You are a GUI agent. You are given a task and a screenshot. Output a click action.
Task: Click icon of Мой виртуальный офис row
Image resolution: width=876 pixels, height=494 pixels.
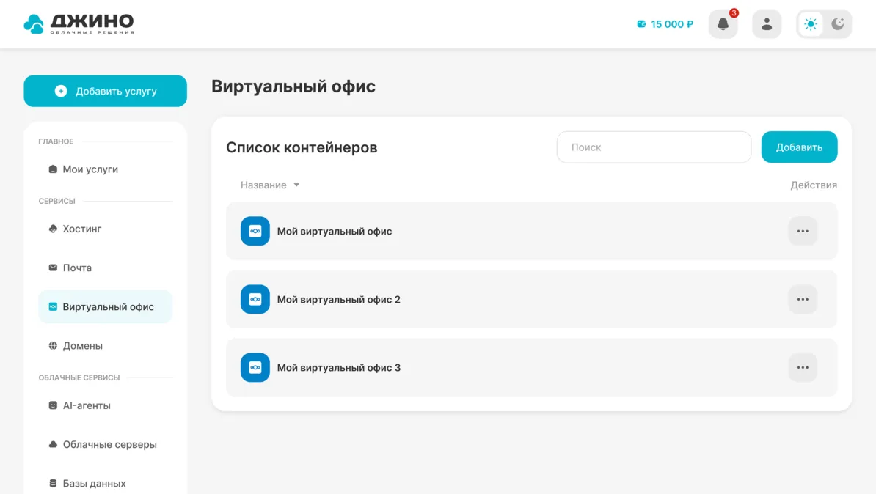[x=255, y=231]
